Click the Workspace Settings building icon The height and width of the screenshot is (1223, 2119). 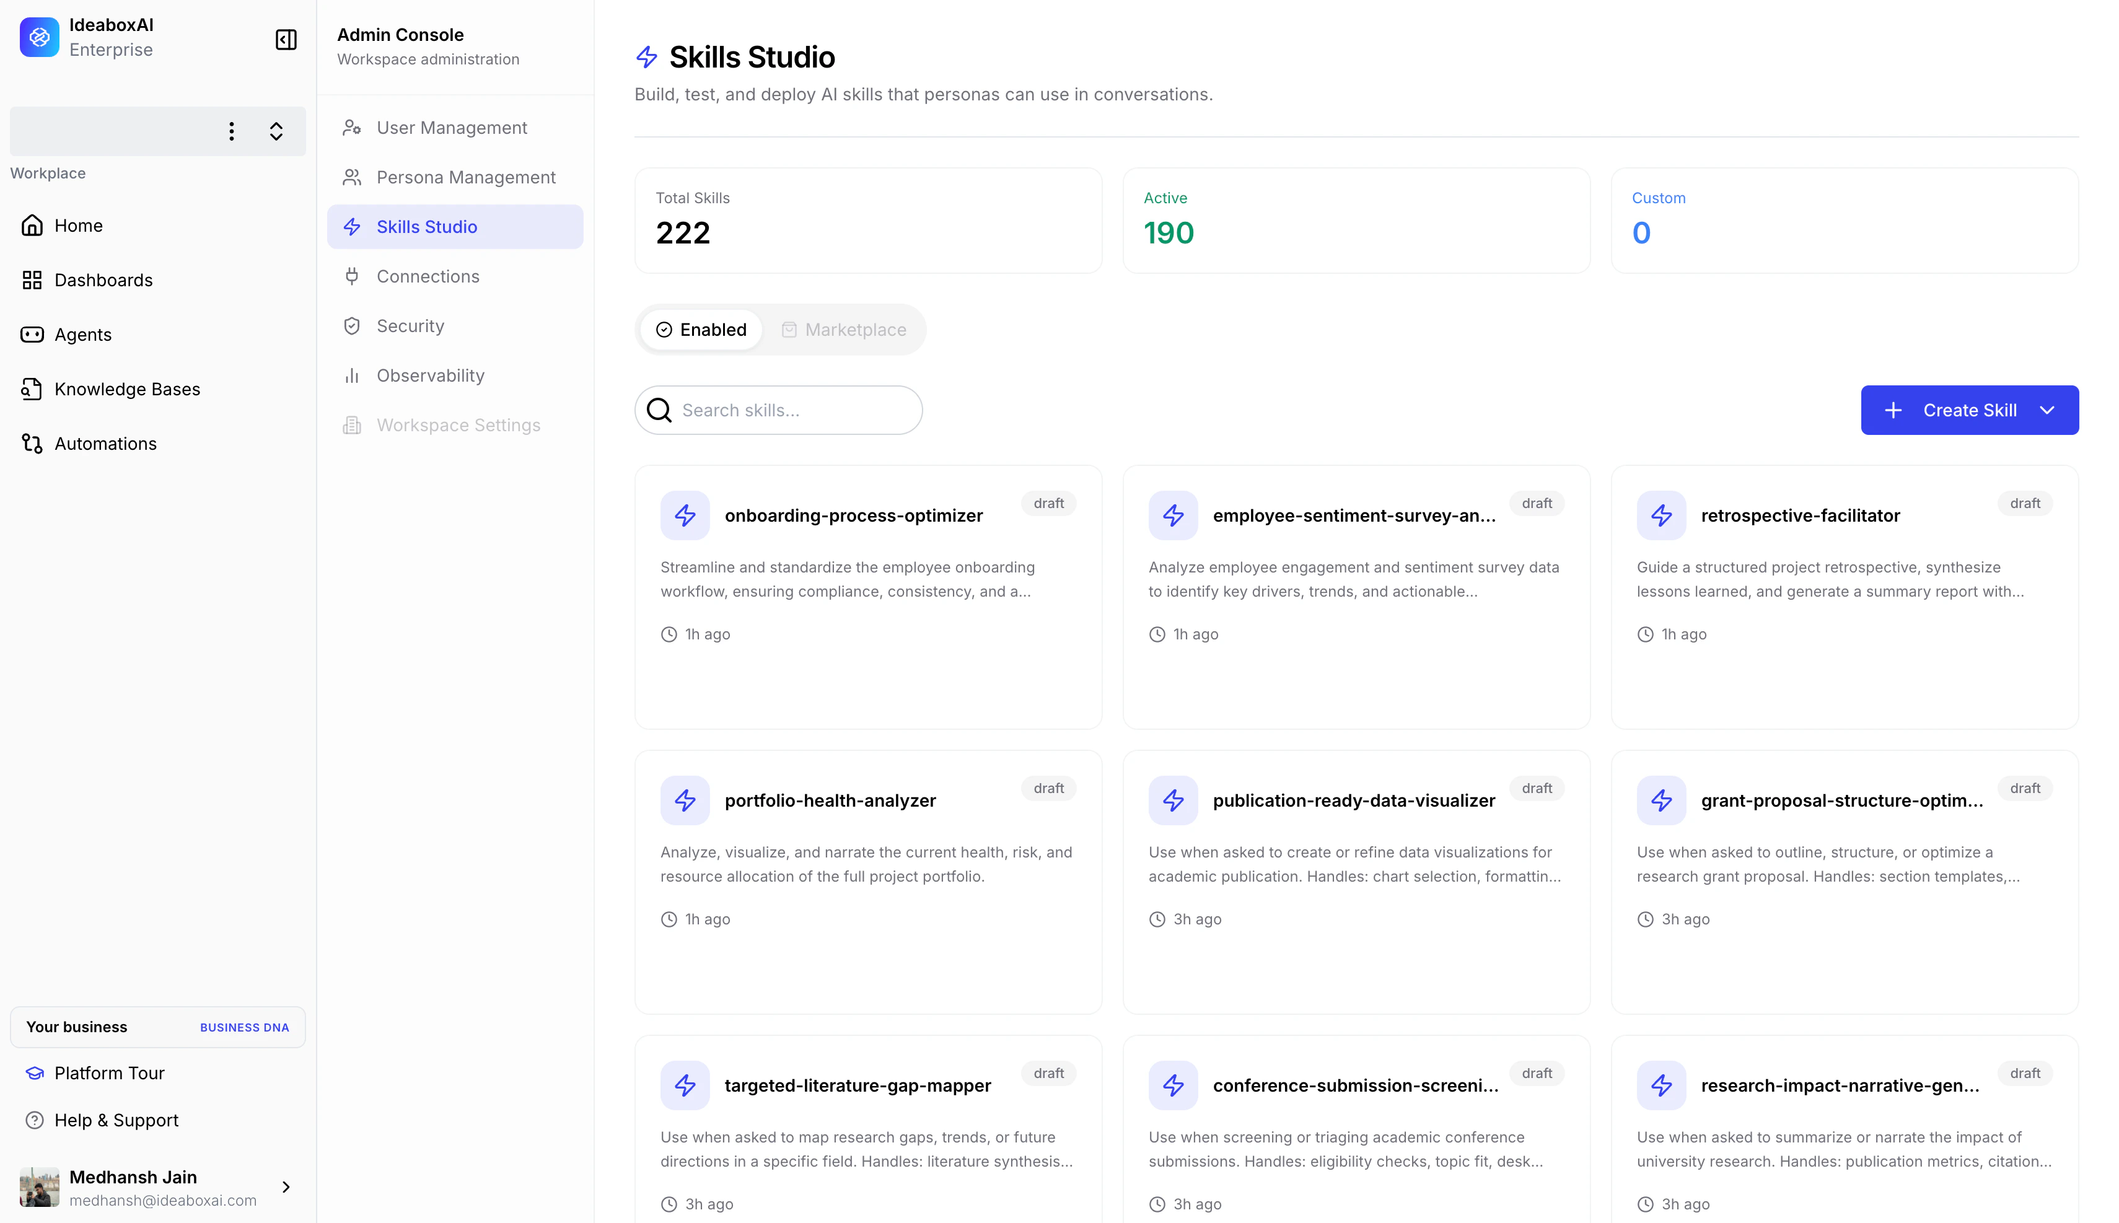point(352,425)
